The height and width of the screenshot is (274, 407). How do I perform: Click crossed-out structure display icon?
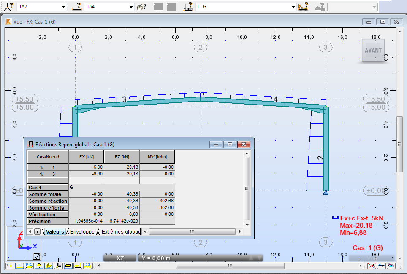[x=372, y=266]
